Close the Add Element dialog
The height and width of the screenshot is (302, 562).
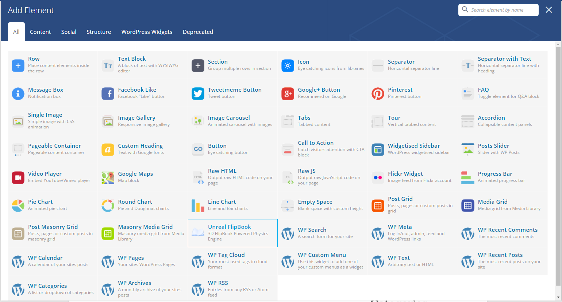(x=549, y=10)
